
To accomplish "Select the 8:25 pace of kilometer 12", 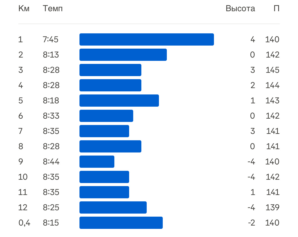I will 51,207.
